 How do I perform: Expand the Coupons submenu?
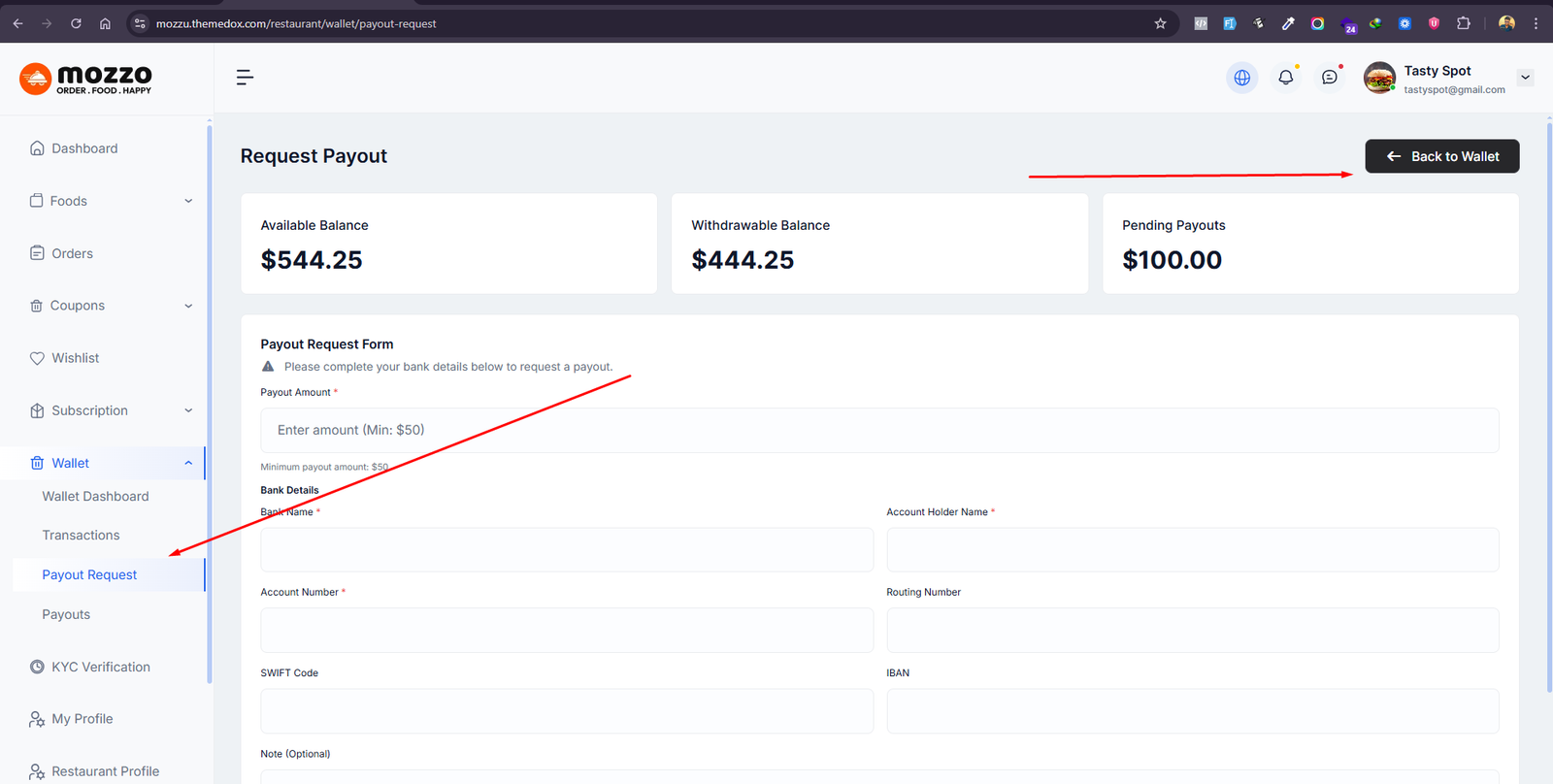(x=188, y=306)
